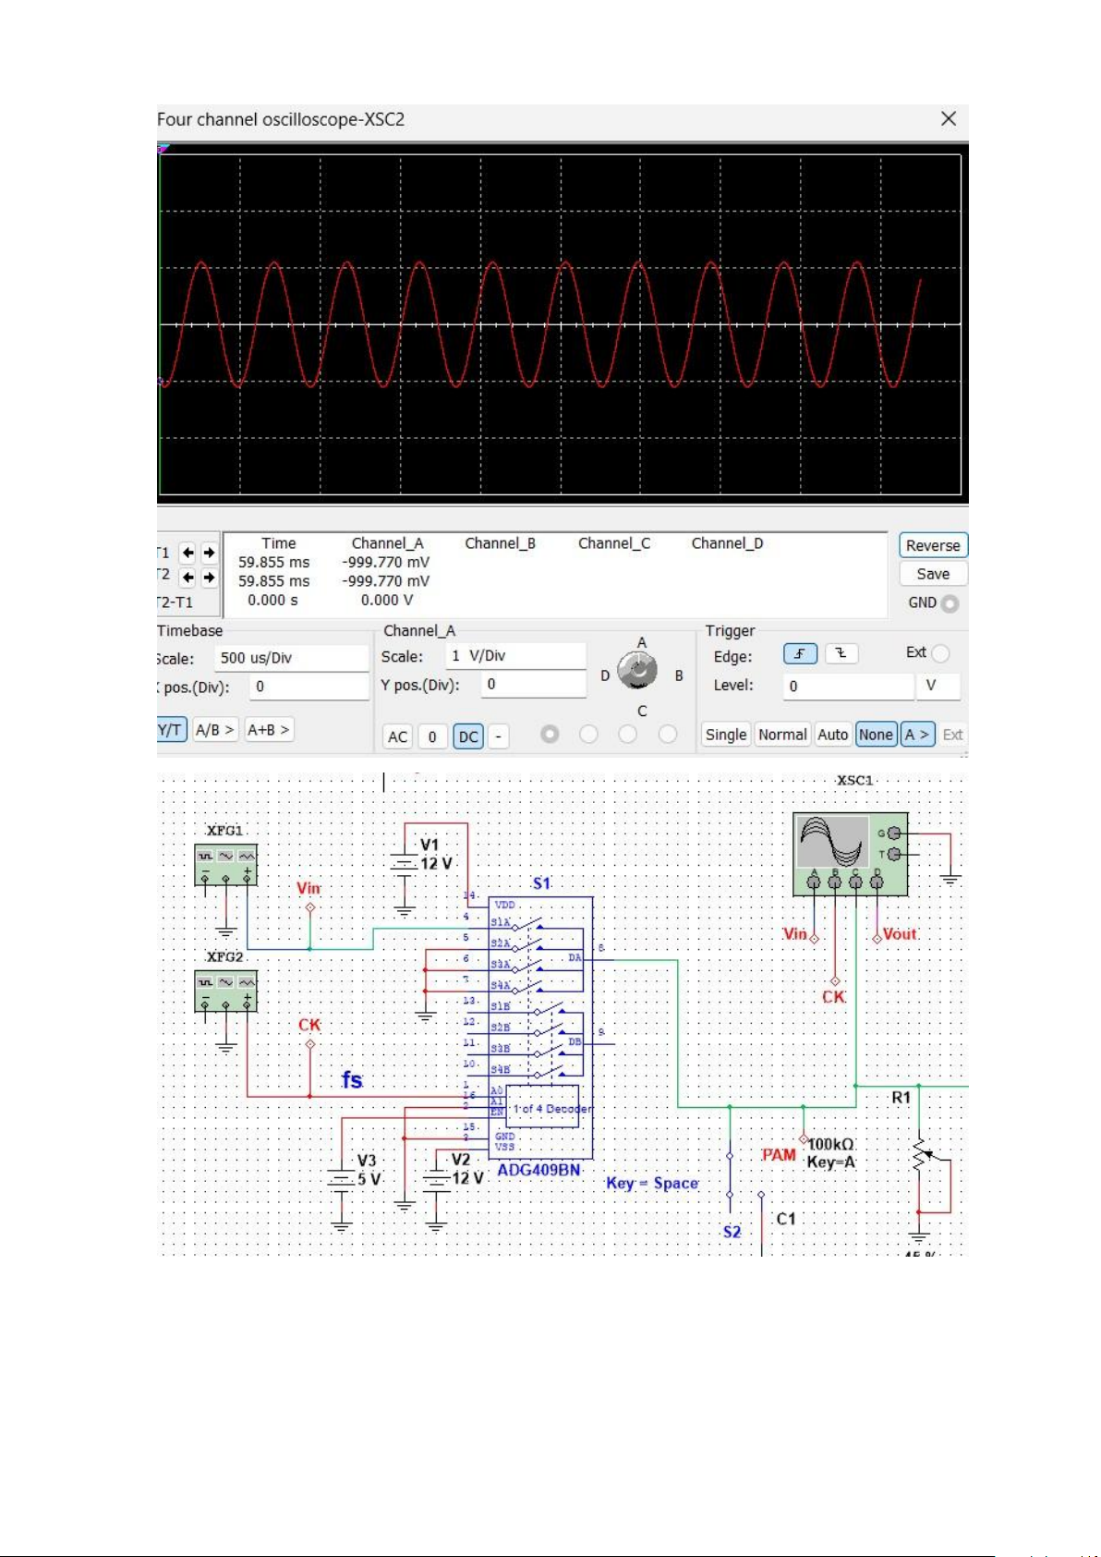
Task: Expand the A > trigger source option
Action: pyautogui.click(x=918, y=735)
